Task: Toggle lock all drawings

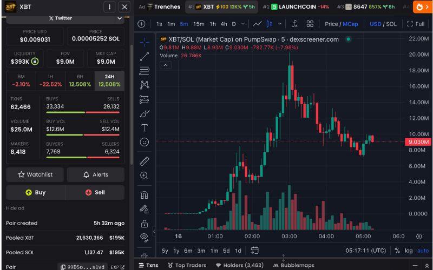Action: (x=145, y=224)
